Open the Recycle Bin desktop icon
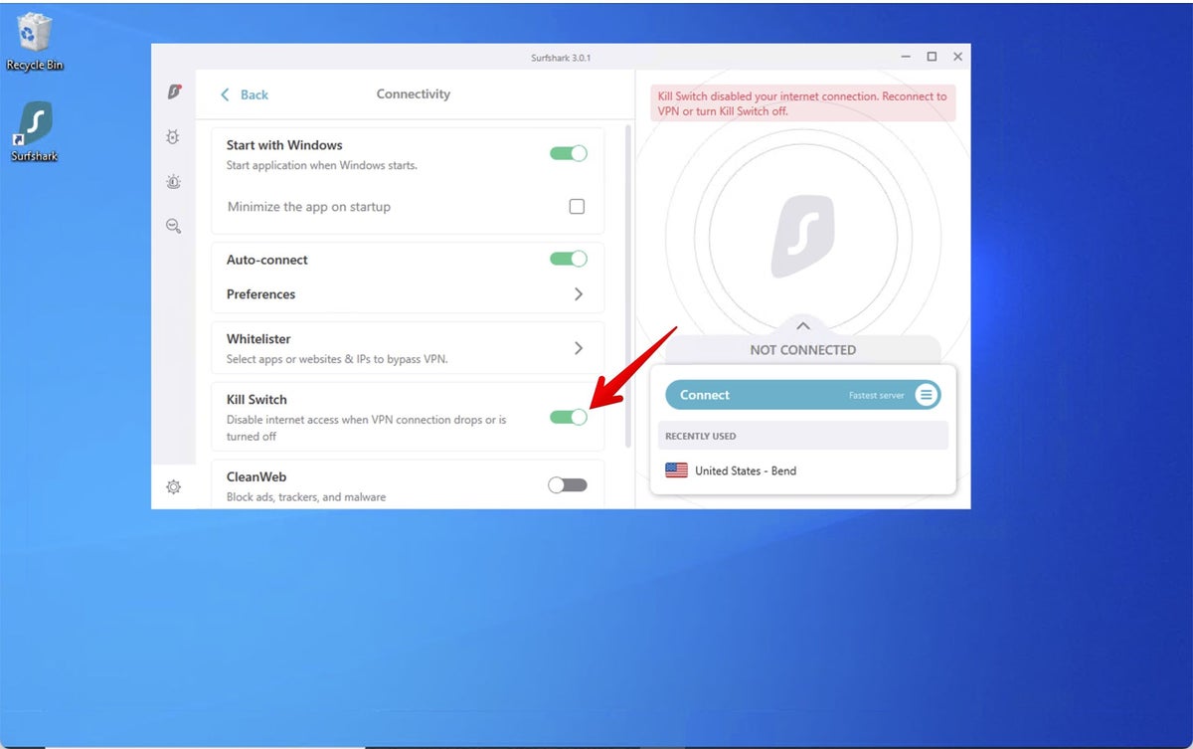 (35, 43)
